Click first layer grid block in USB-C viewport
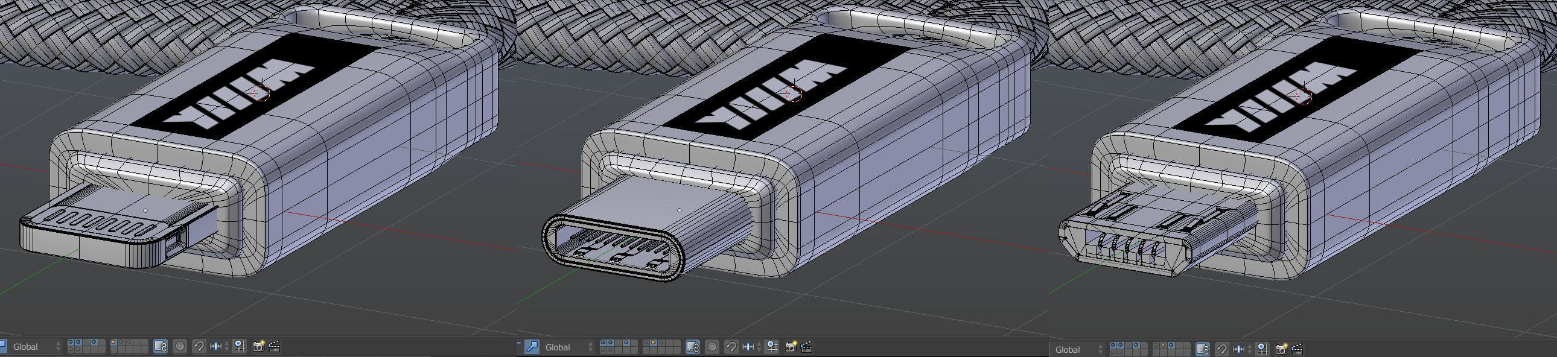Screen dimensions: 1557x357 (619, 347)
